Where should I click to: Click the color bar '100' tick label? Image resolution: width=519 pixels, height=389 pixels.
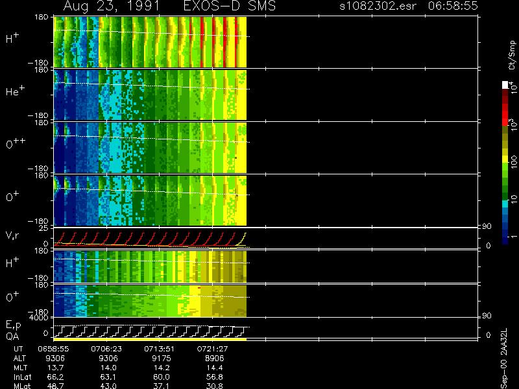click(x=514, y=163)
